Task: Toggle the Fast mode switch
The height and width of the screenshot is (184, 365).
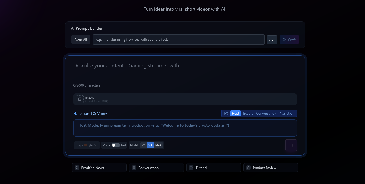Action: click(116, 145)
